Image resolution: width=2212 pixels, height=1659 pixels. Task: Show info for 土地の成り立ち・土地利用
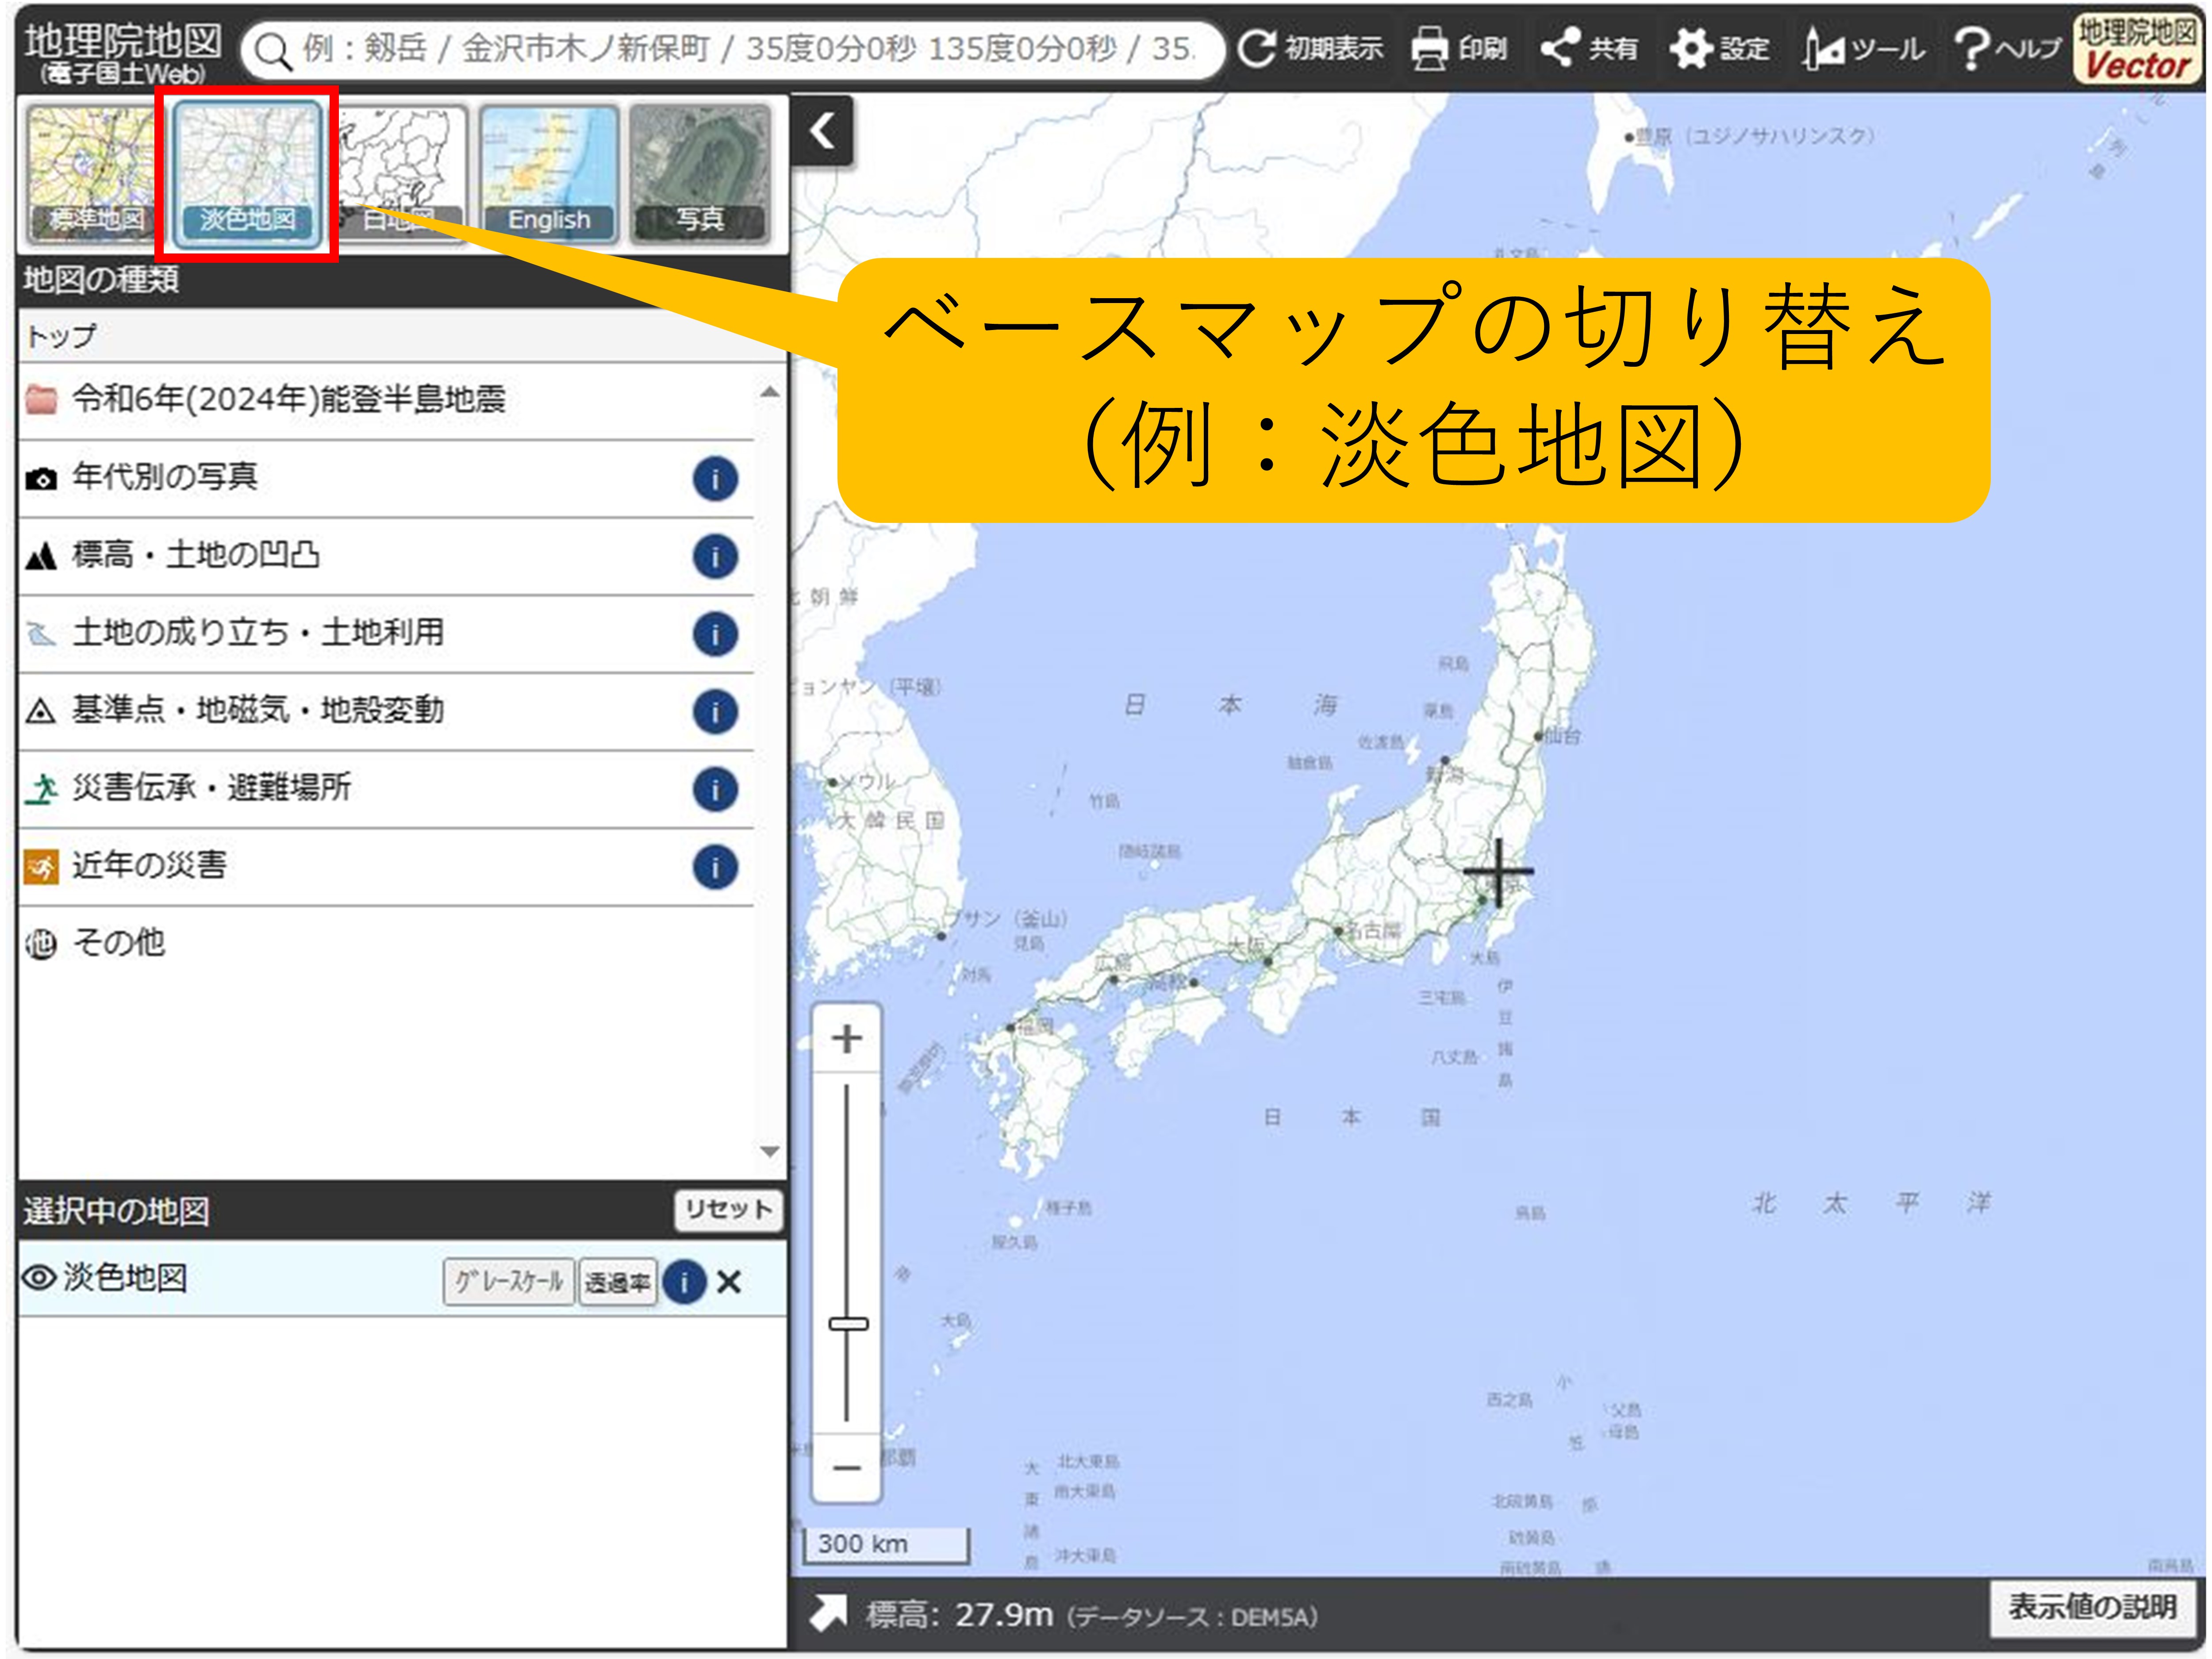(715, 635)
